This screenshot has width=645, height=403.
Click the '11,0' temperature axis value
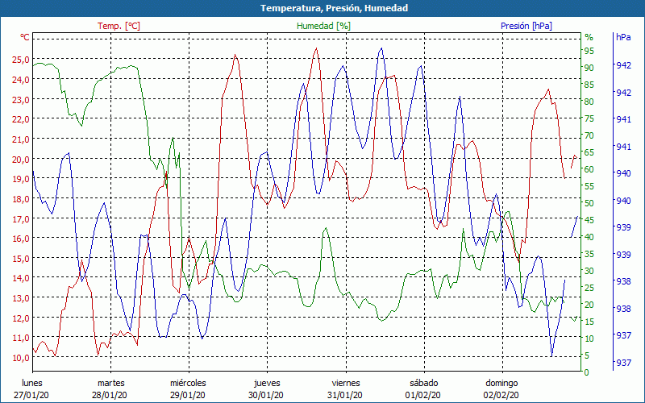coord(21,338)
